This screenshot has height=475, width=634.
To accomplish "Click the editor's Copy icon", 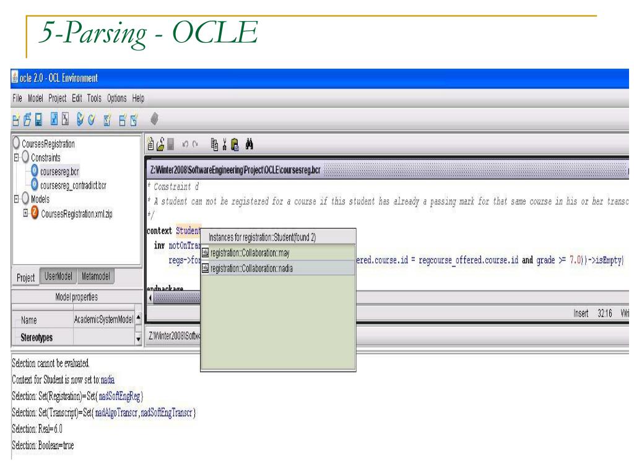I will pyautogui.click(x=214, y=144).
